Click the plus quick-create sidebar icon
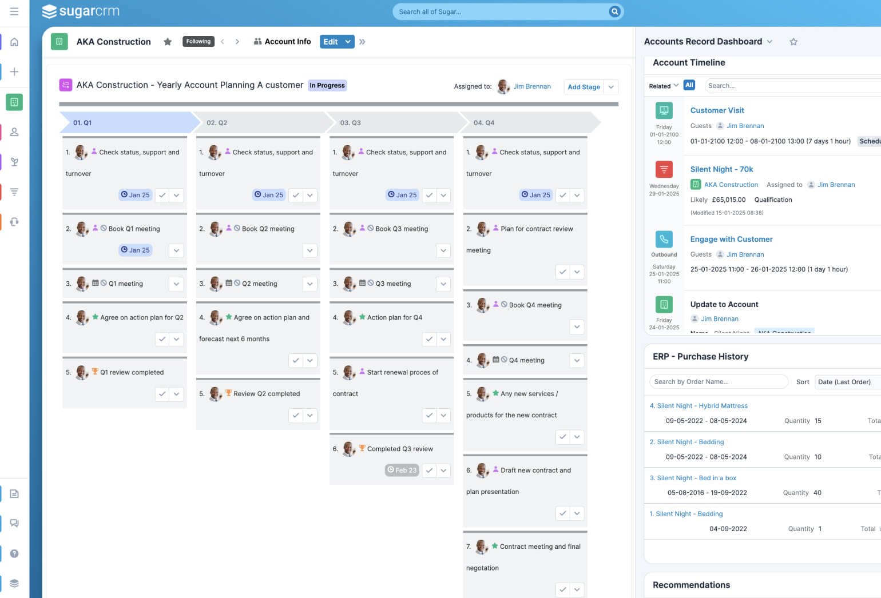881x598 pixels. pos(14,71)
